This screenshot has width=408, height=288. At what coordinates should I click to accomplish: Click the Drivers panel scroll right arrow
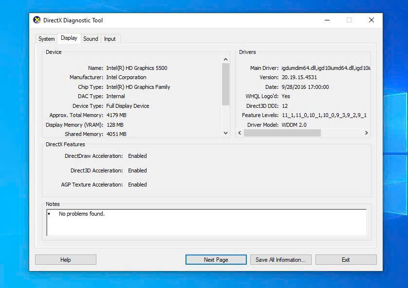[366, 133]
